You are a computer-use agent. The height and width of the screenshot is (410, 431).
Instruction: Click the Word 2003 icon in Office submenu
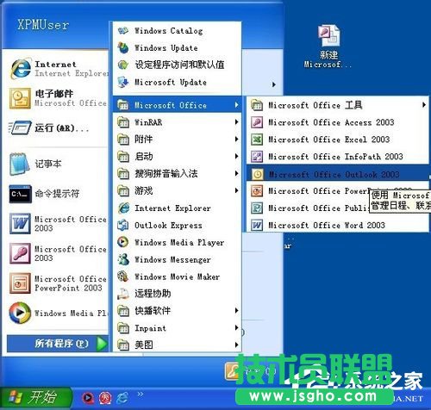point(257,226)
